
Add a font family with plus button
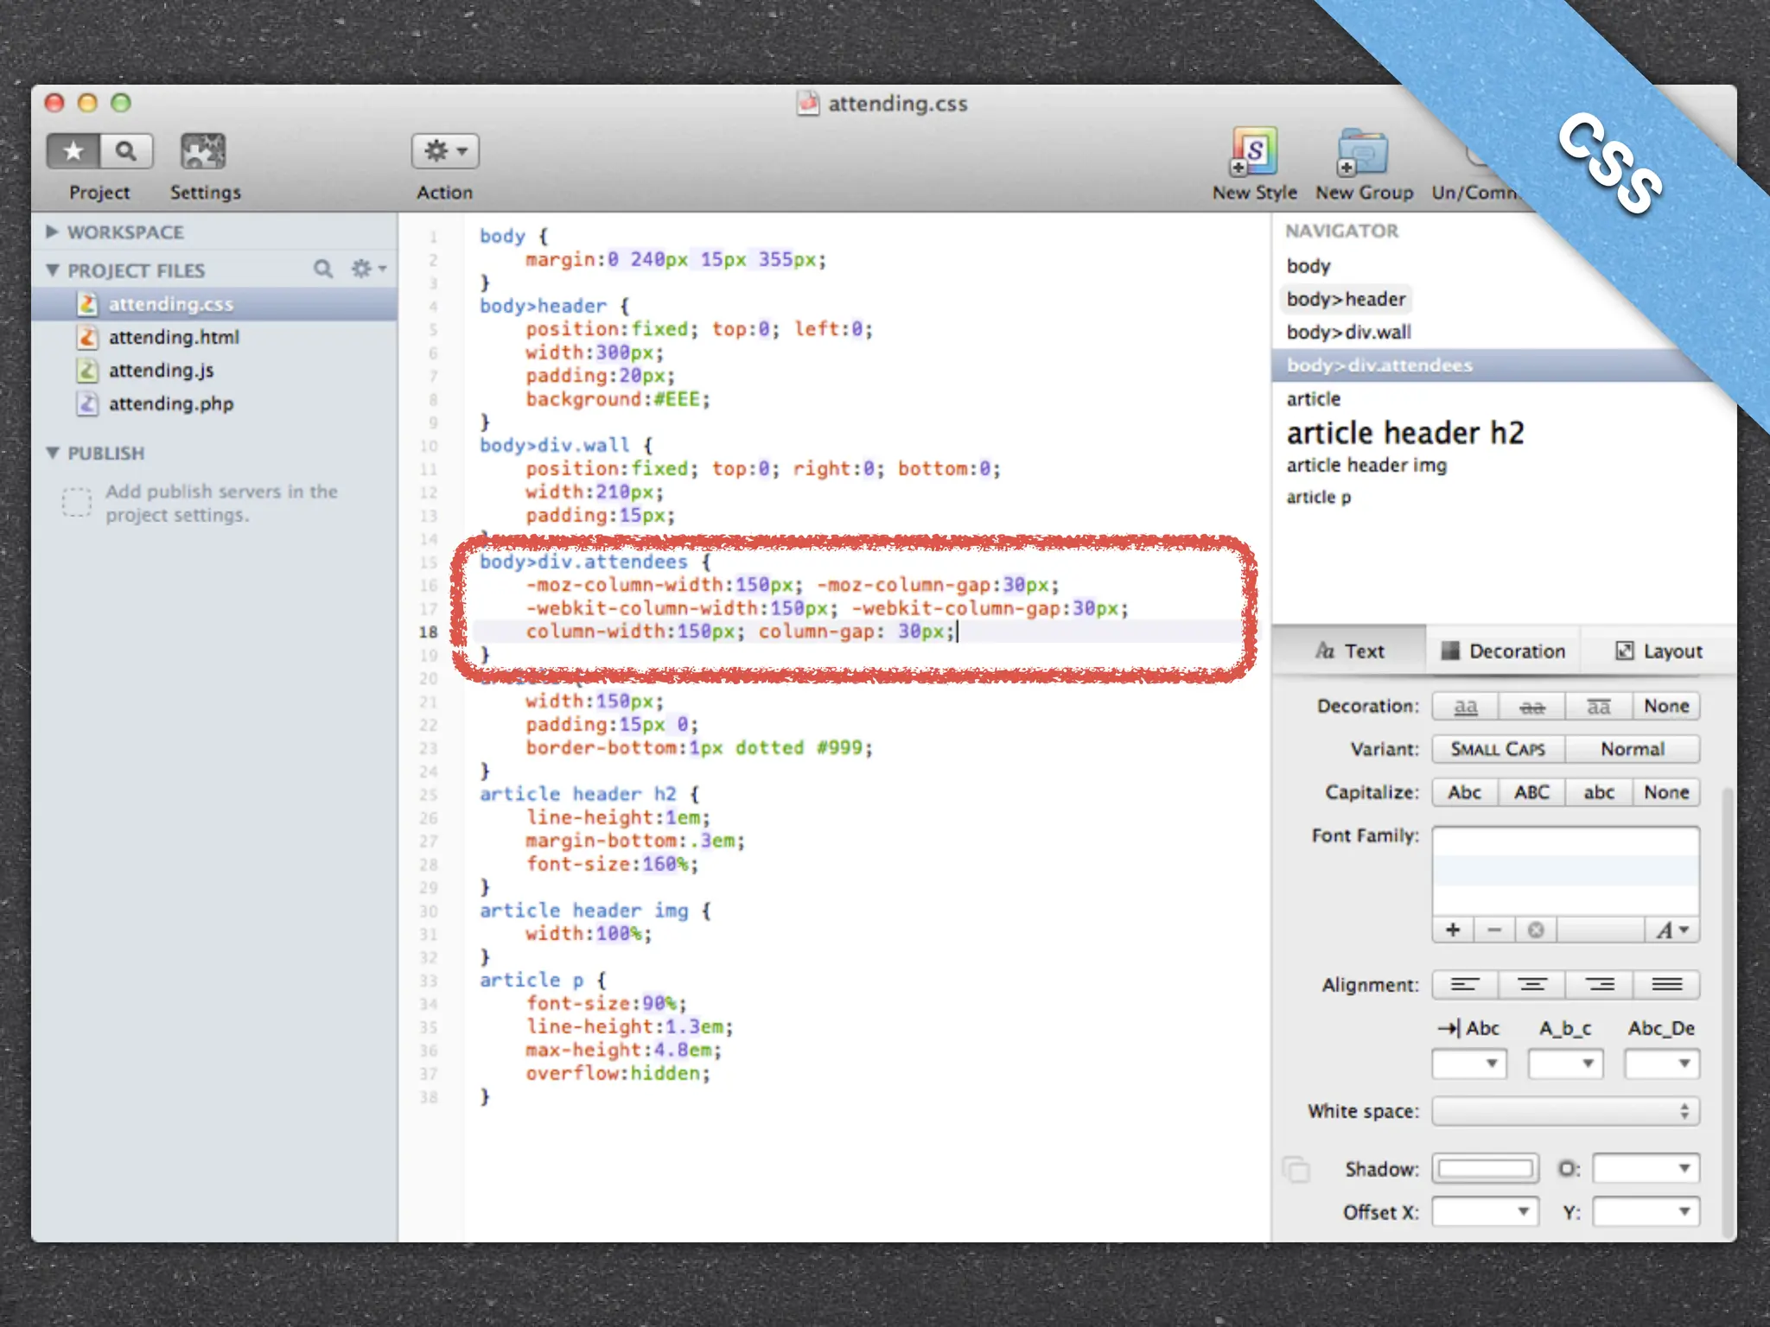1453,930
